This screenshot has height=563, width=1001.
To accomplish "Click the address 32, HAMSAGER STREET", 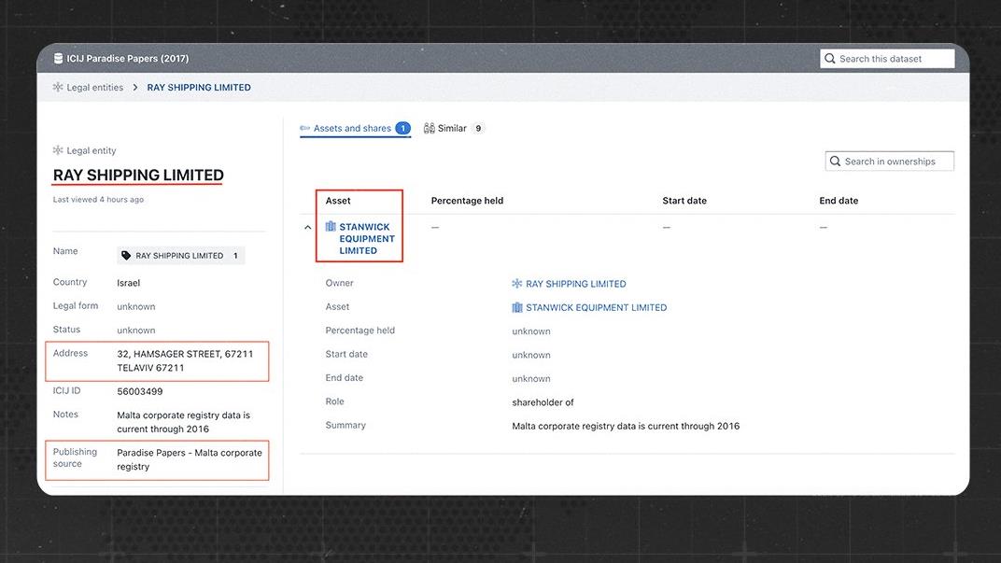I will pyautogui.click(x=185, y=360).
